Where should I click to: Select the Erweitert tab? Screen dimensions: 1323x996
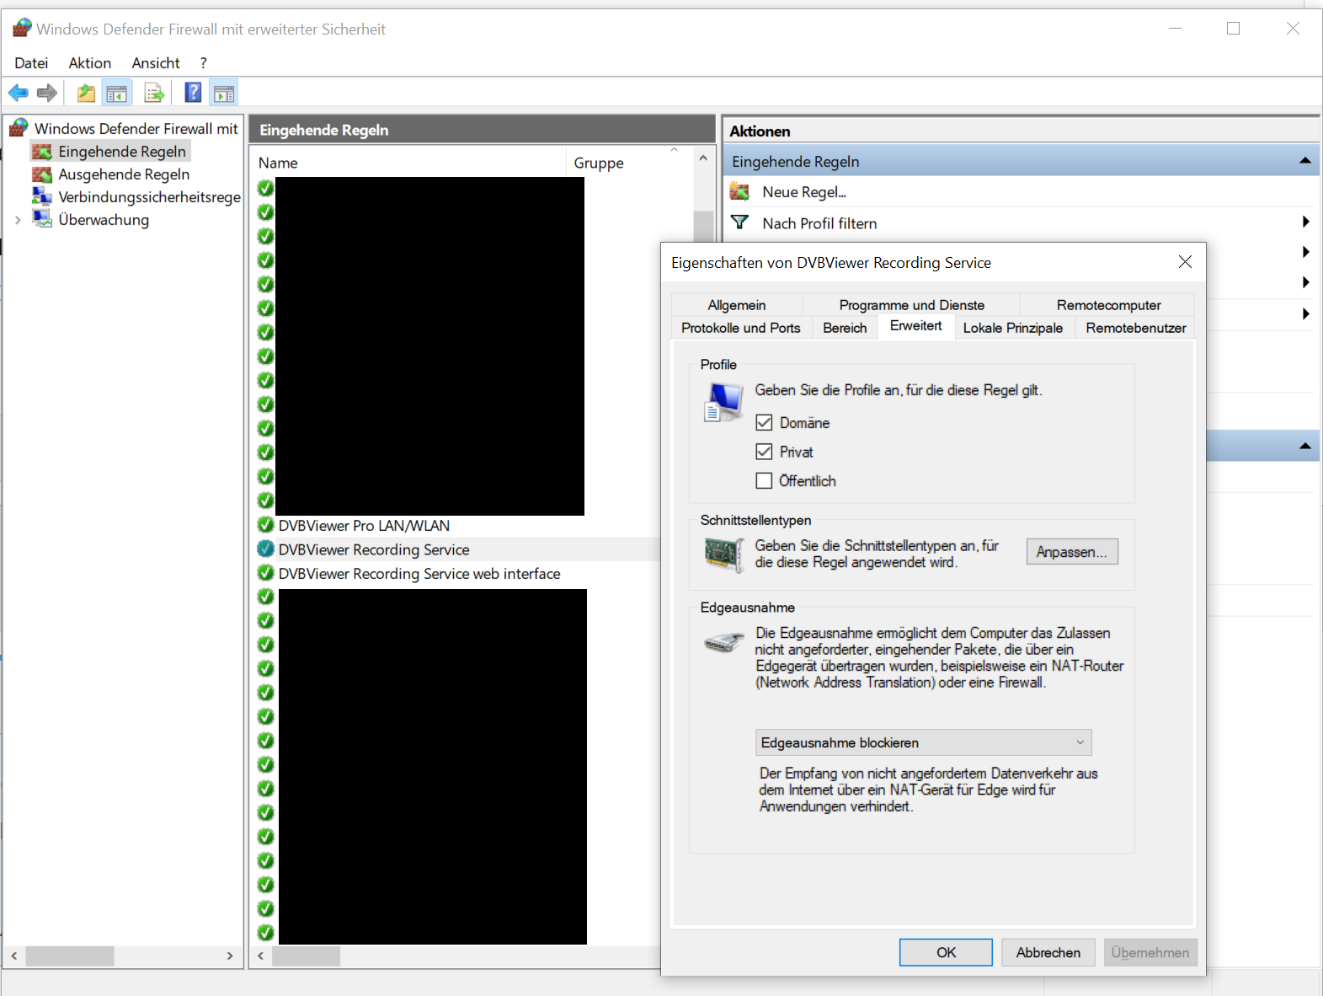point(916,326)
